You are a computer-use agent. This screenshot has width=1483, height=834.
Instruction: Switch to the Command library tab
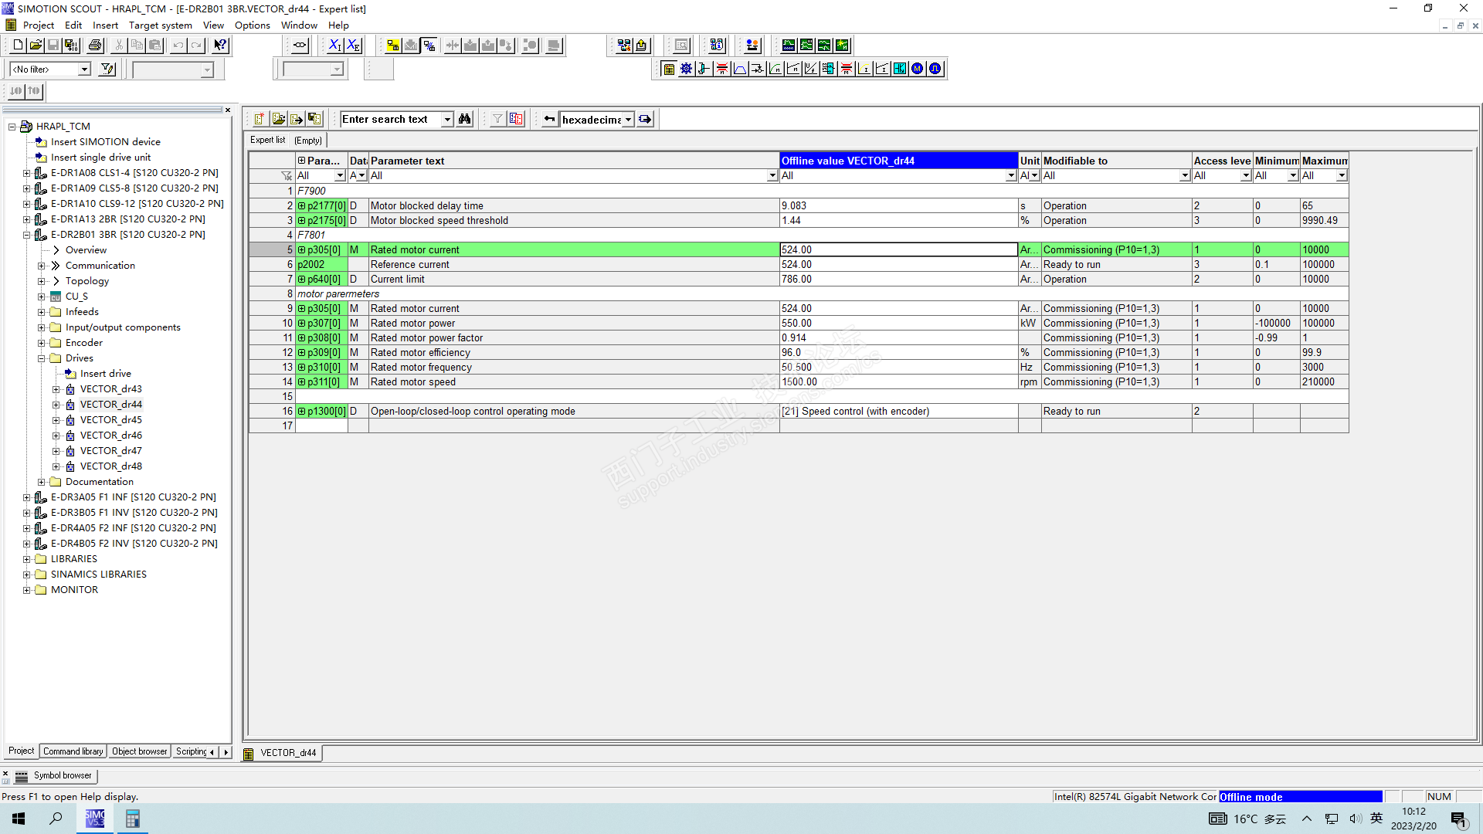(x=73, y=751)
